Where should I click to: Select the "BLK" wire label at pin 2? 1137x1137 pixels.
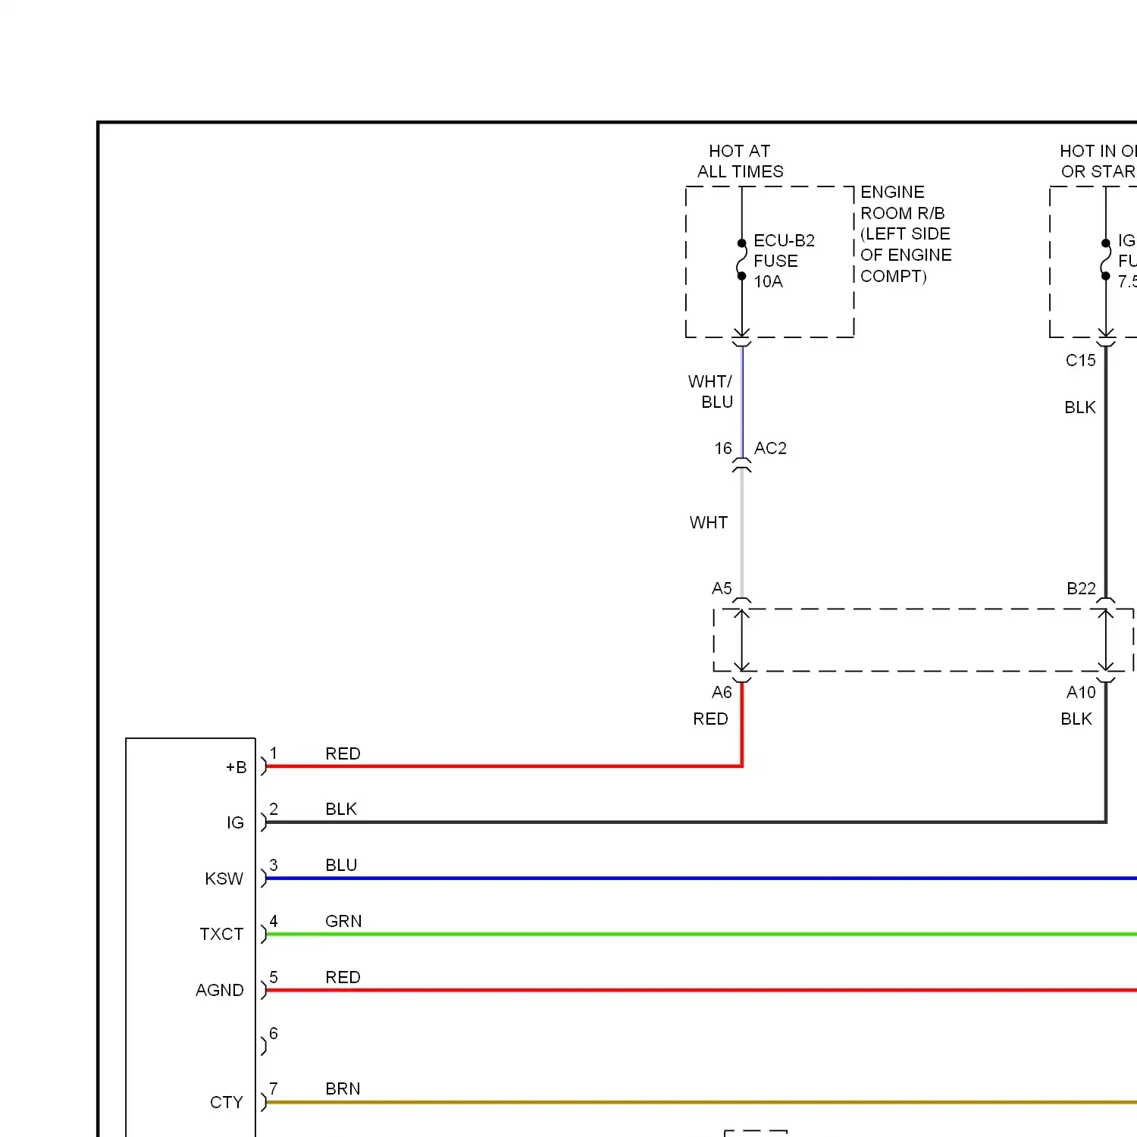coord(341,810)
